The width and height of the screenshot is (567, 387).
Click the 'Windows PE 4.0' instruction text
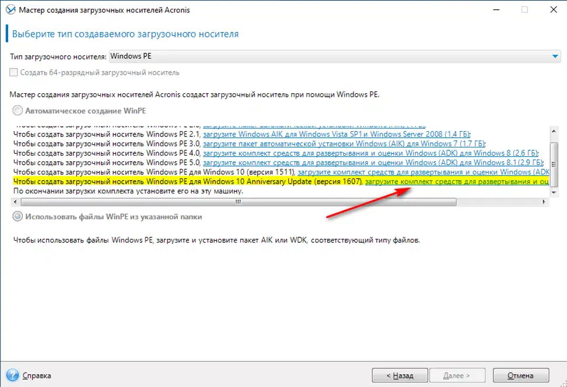pyautogui.click(x=107, y=153)
